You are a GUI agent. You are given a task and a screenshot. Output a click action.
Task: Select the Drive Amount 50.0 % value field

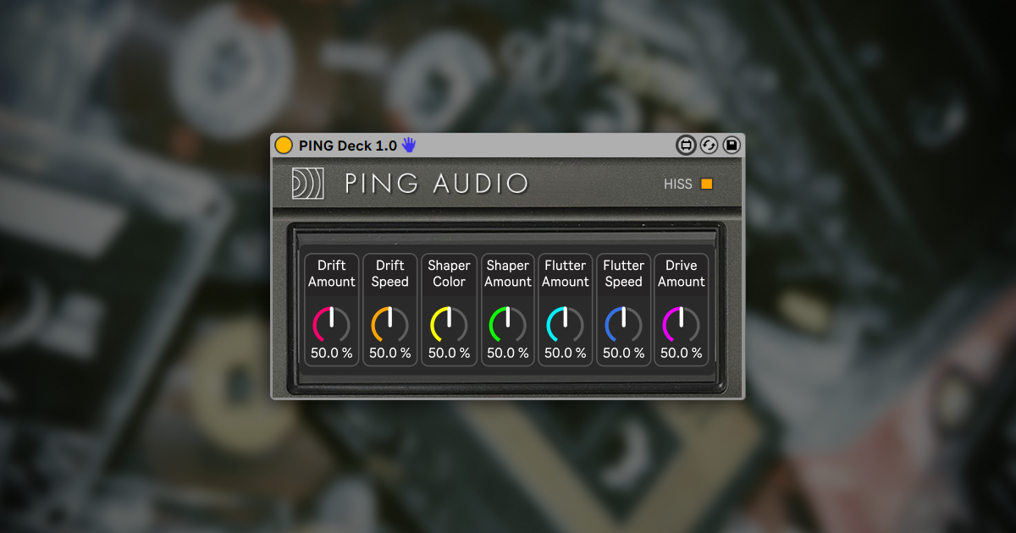pos(681,354)
